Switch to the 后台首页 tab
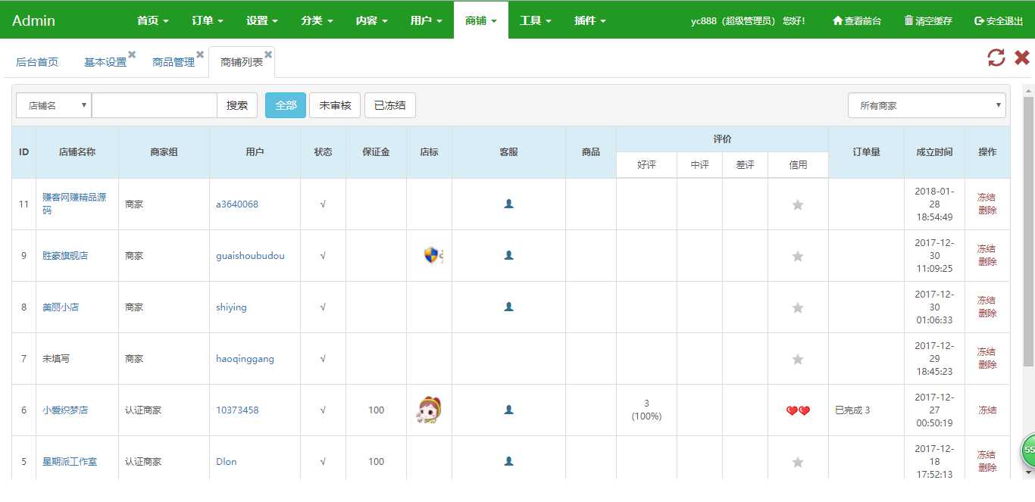 37,62
